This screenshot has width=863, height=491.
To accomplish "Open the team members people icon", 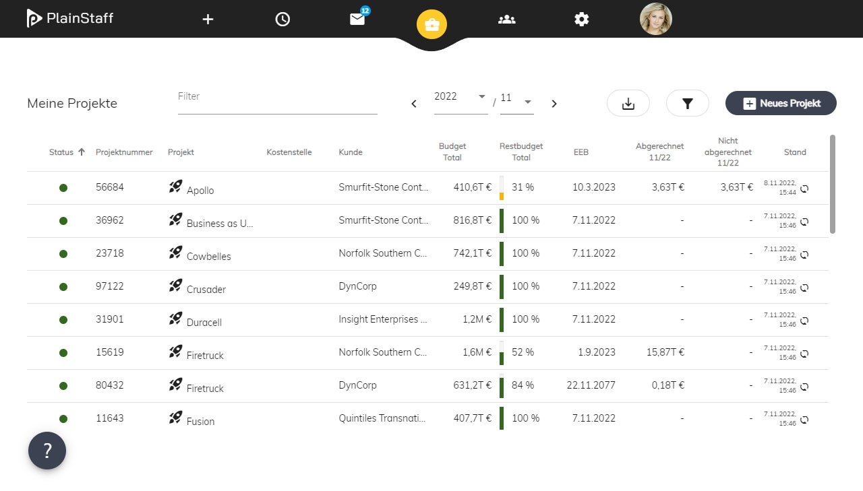I will pyautogui.click(x=506, y=19).
